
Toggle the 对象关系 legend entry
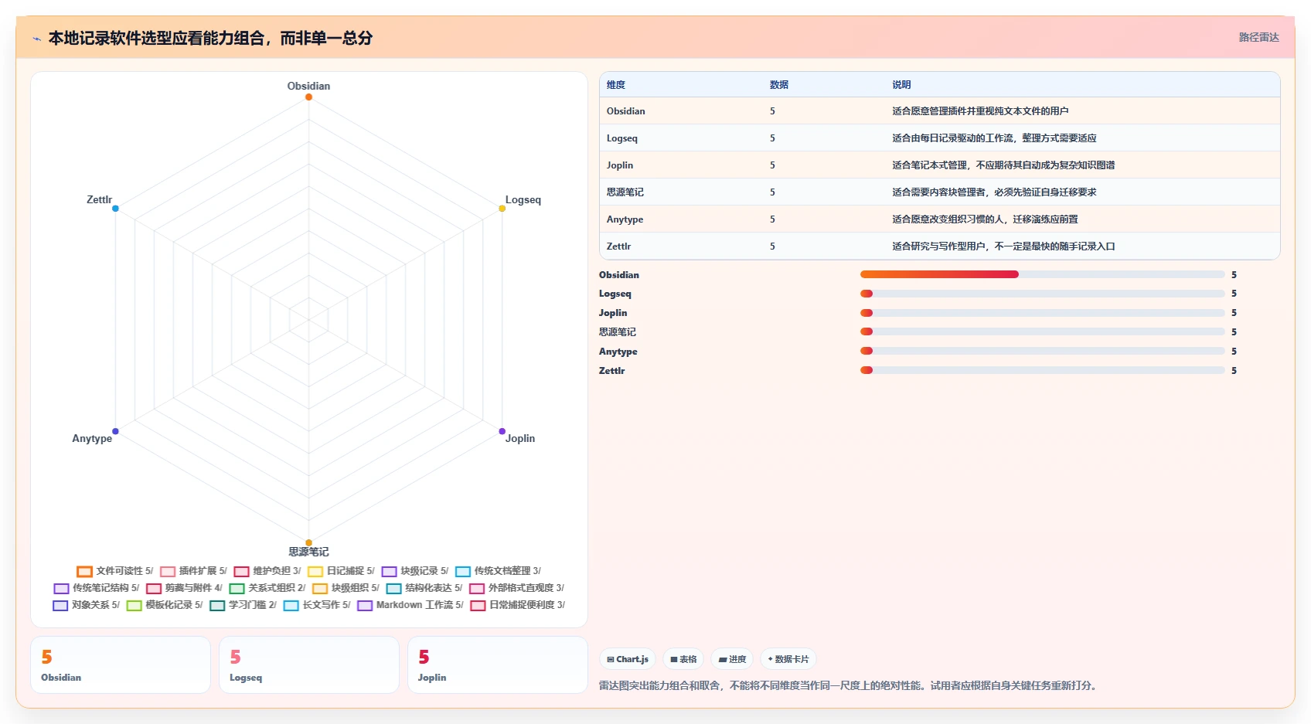click(x=86, y=605)
